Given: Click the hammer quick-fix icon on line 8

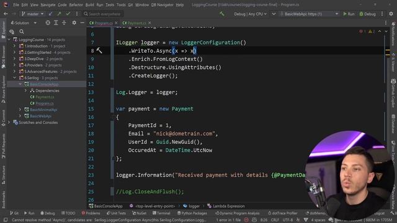Looking at the screenshot, I should 99,51.
